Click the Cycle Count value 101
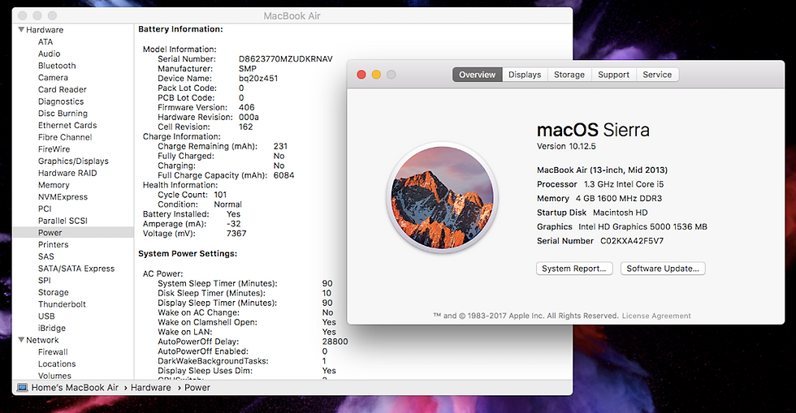This screenshot has width=796, height=413. click(x=220, y=195)
